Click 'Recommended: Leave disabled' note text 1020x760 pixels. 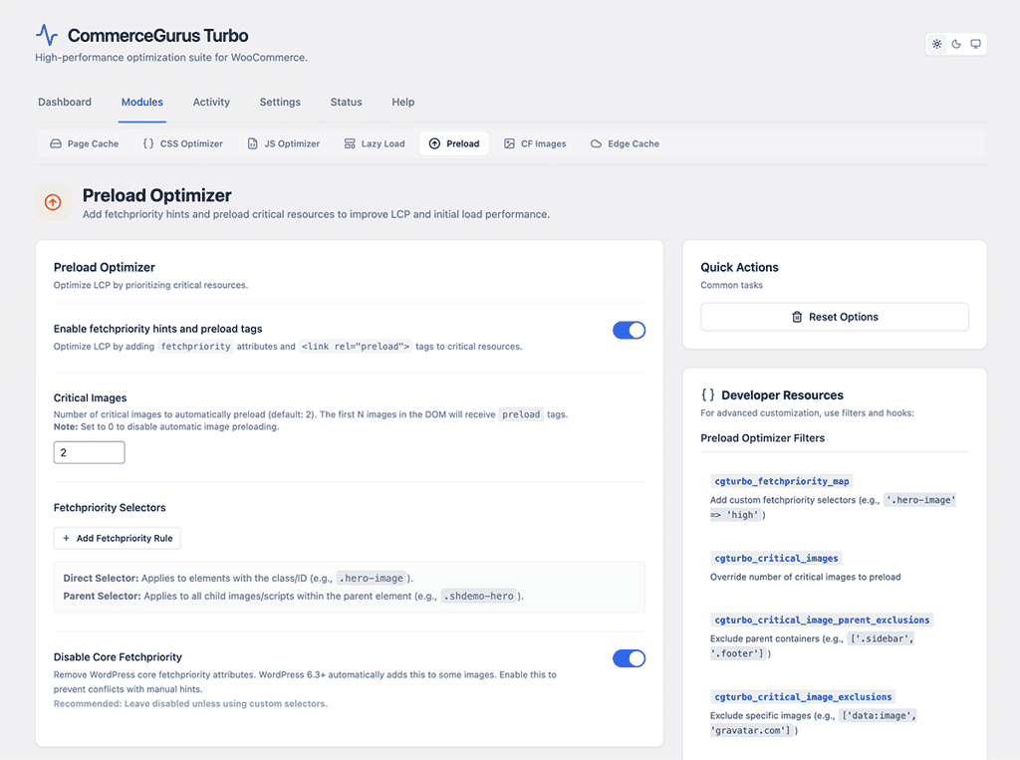(190, 704)
